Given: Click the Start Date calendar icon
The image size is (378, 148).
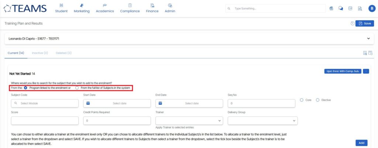Looking at the screenshot, I should tap(88, 103).
